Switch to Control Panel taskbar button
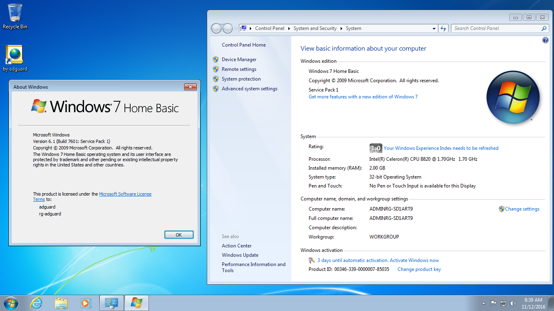554x311 pixels. point(111,303)
